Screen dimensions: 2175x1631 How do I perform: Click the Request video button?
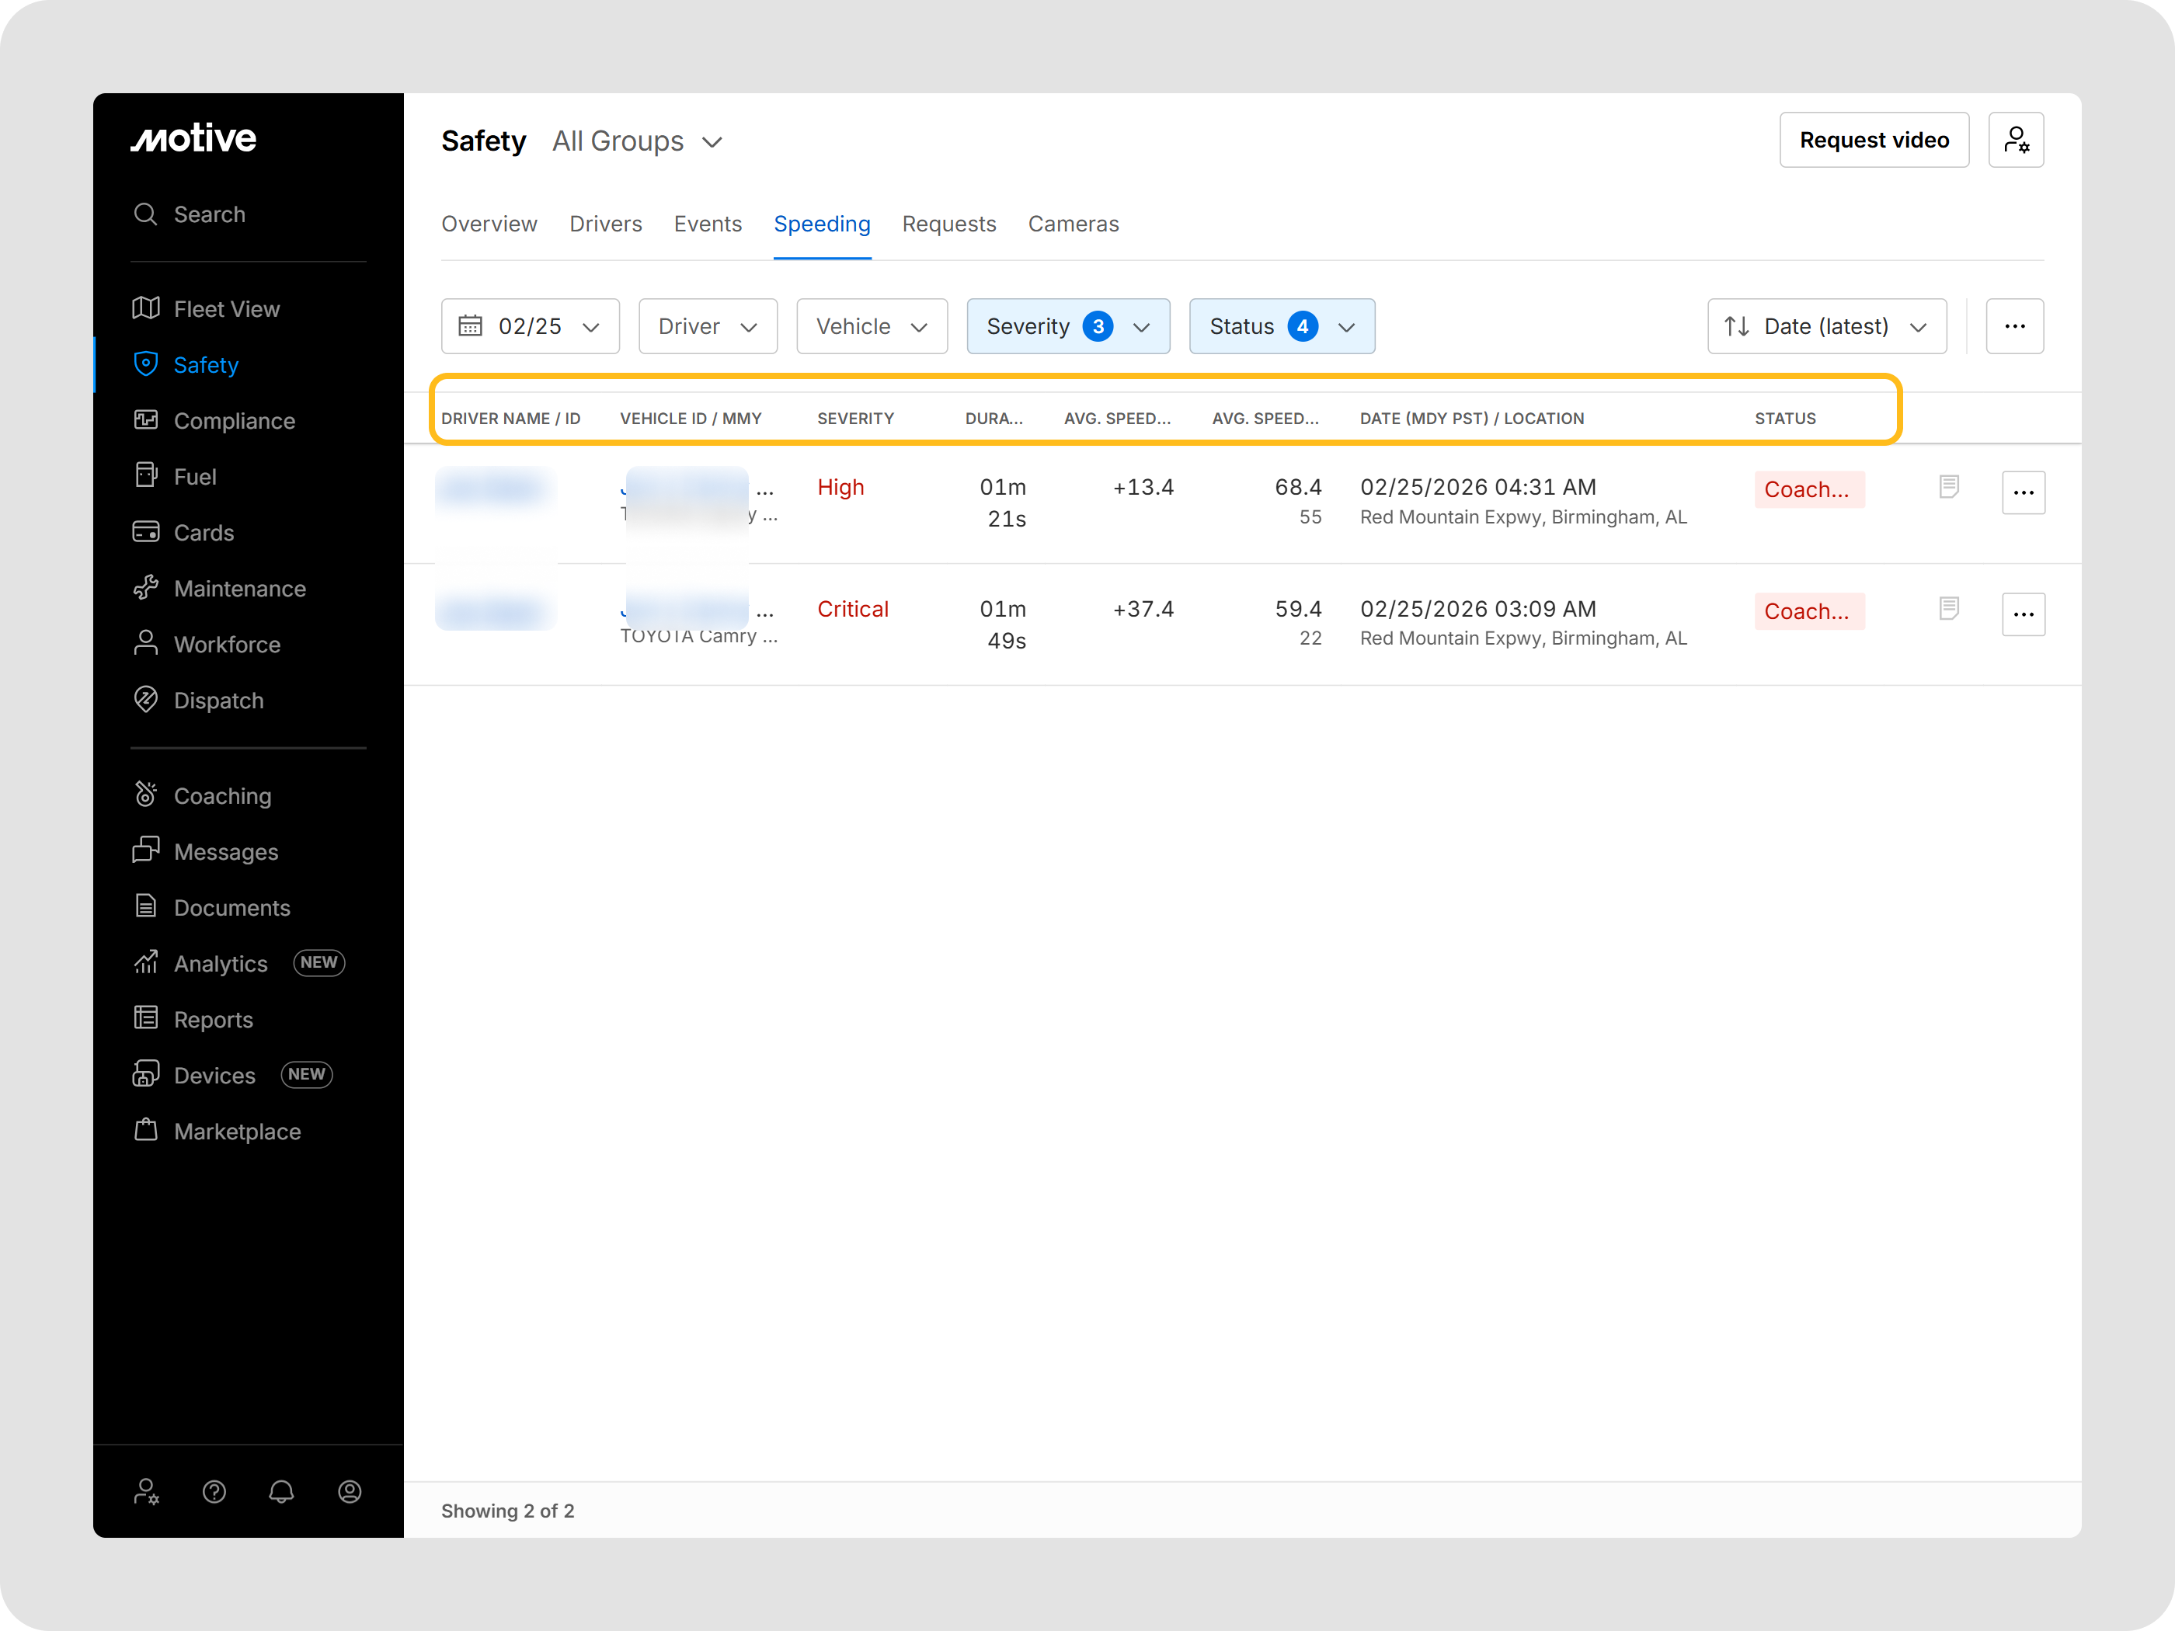(1873, 140)
